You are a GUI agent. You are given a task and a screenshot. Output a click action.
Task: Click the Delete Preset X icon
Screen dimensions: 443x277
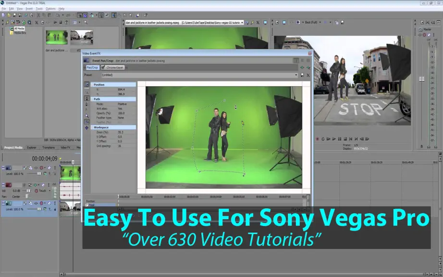click(308, 75)
